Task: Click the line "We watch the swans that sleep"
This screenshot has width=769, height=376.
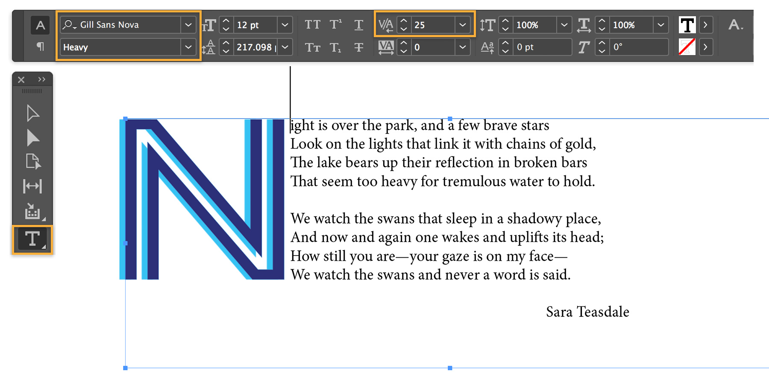Action: pos(446,219)
